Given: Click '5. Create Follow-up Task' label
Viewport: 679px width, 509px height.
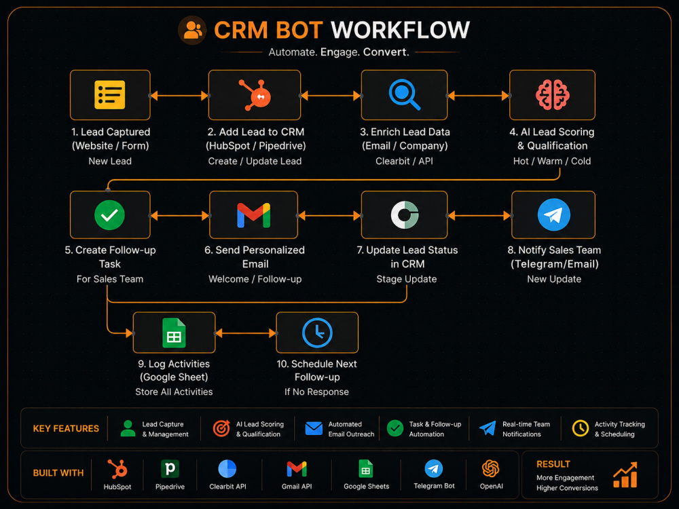Looking at the screenshot, I should pyautogui.click(x=110, y=257).
